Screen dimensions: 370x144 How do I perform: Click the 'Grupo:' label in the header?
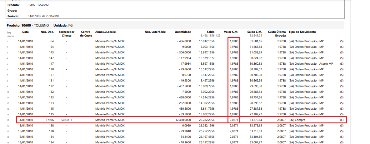point(12,11)
